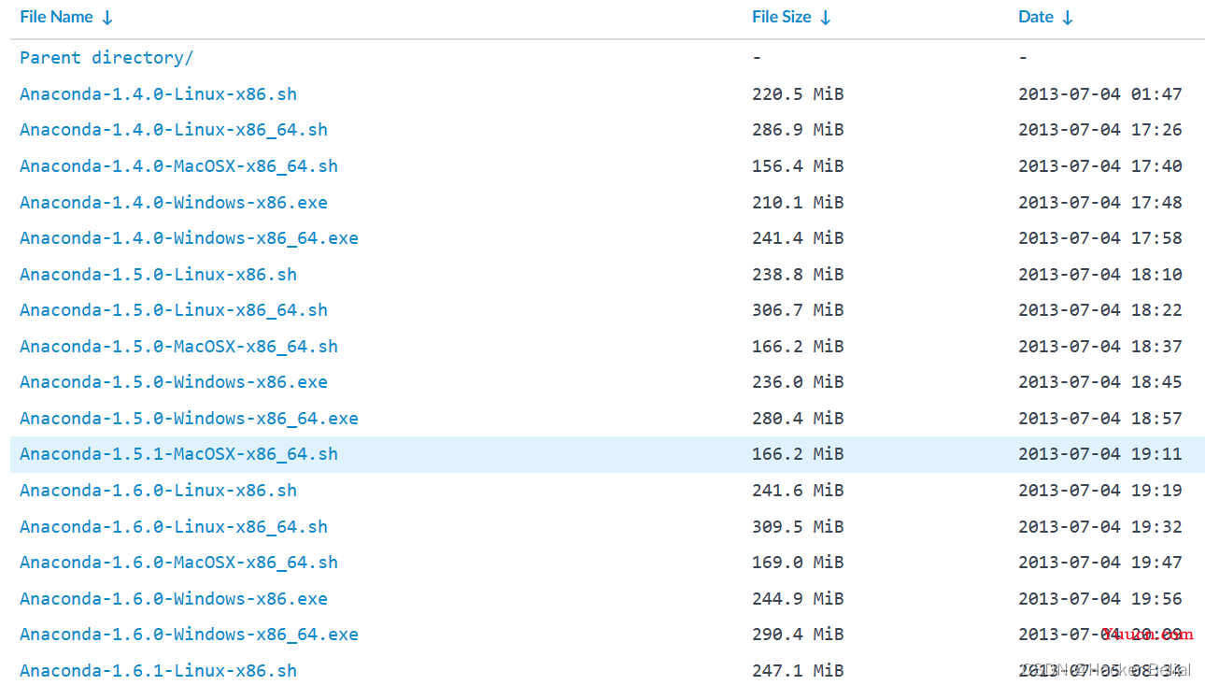Download Anaconda-1.6.0-Windows-x86.exe
Viewport: 1205px width, 685px height.
click(174, 599)
